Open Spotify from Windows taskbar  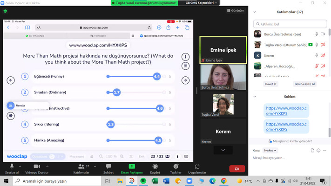[143, 181]
